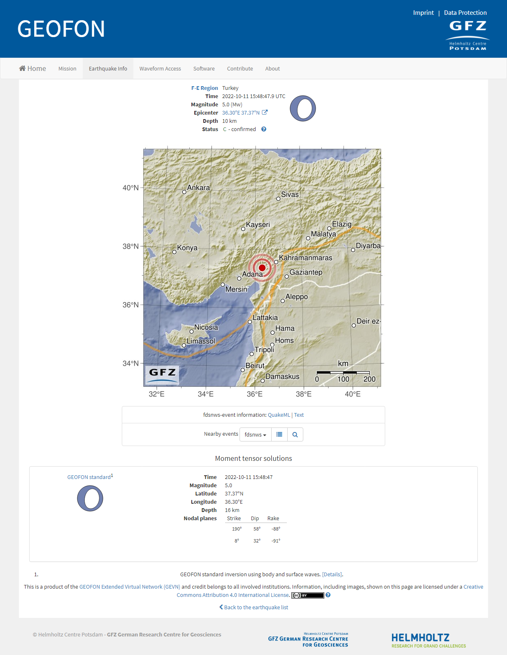
Task: Open epicenter coordinates 36.30°E 37.37°N link
Action: pos(241,113)
